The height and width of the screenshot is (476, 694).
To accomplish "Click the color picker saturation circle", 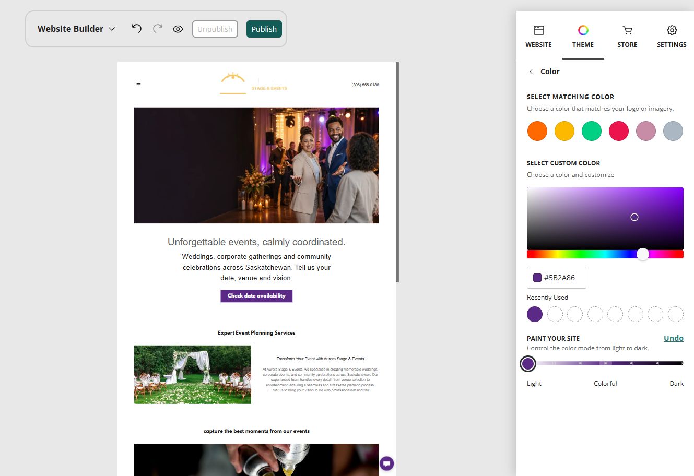I will (x=634, y=217).
